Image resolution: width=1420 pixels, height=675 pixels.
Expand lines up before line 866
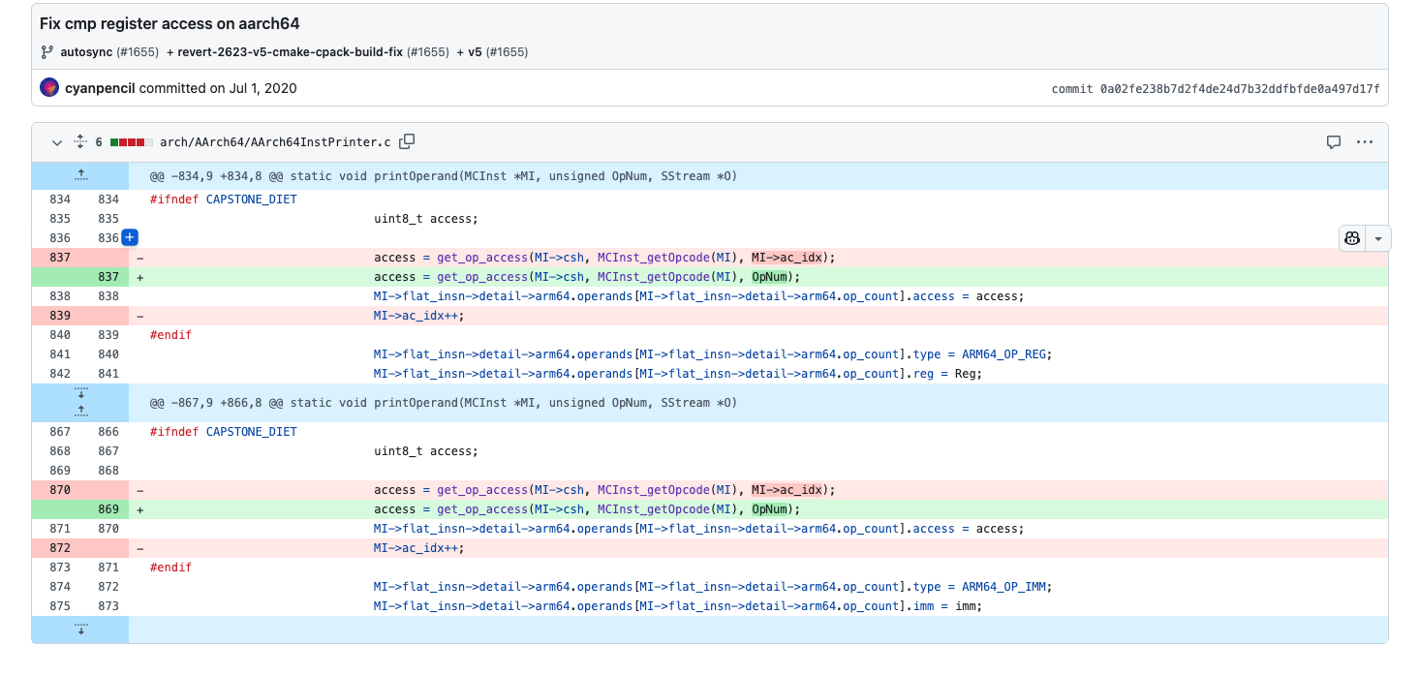point(80,410)
